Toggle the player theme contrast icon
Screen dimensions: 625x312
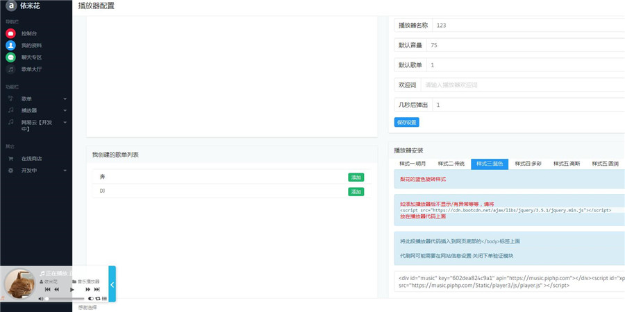(90, 298)
